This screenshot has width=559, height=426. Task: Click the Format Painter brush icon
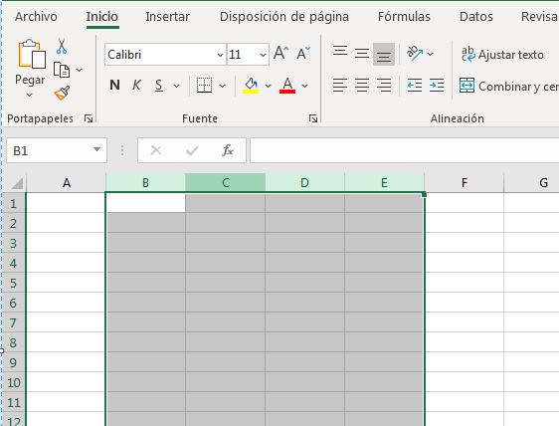click(62, 94)
